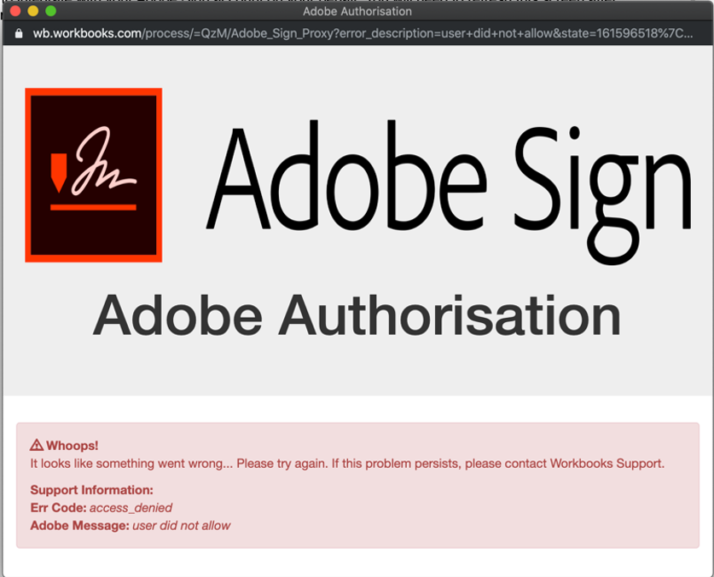Click the warning triangle beside Whoops!
Screen dimensions: 714x577
[x=37, y=445]
